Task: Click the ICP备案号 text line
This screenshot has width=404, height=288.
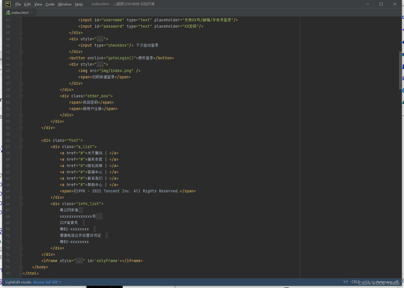Action: coord(69,223)
